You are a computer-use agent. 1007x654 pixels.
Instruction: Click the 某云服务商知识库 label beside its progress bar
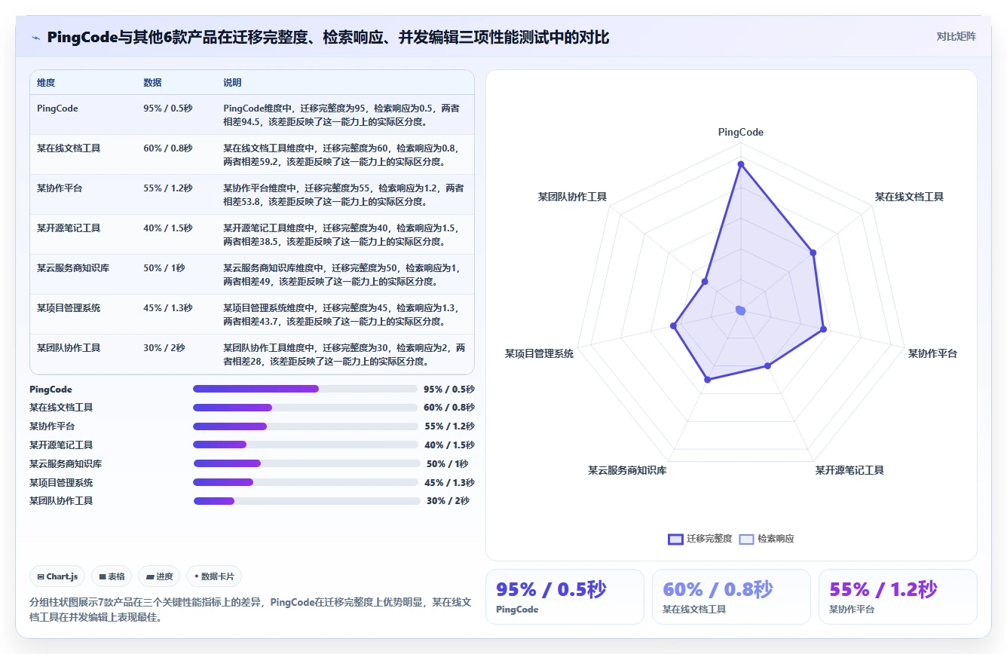click(66, 464)
